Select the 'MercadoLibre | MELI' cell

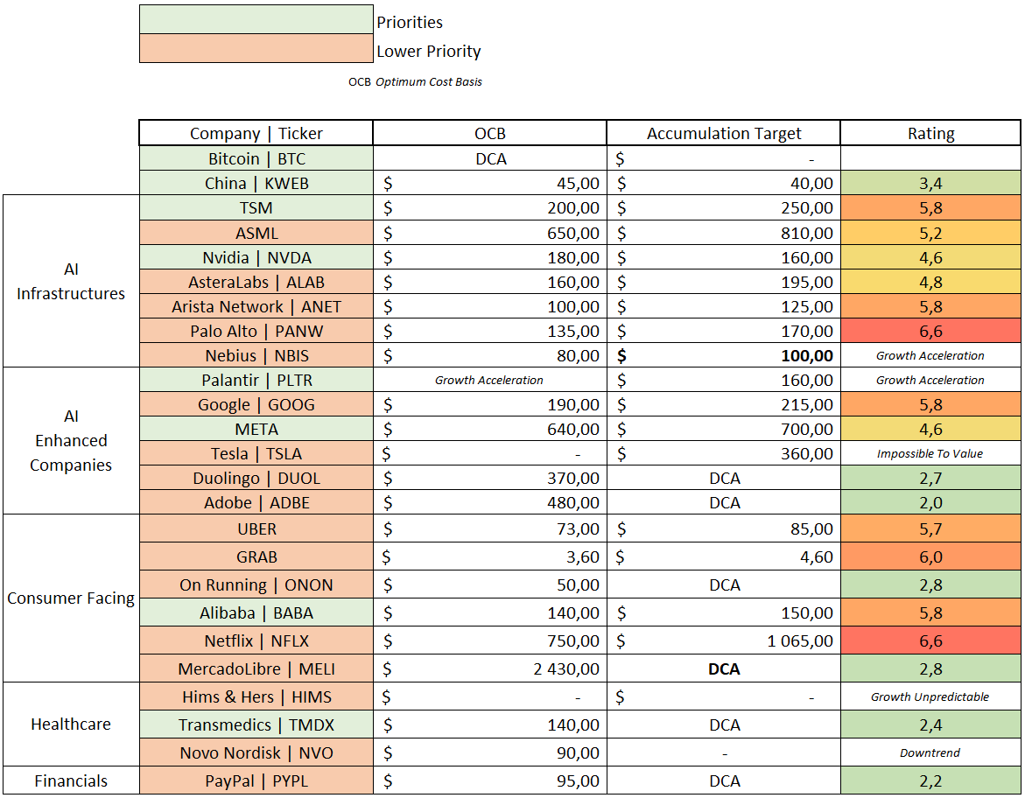pos(256,668)
